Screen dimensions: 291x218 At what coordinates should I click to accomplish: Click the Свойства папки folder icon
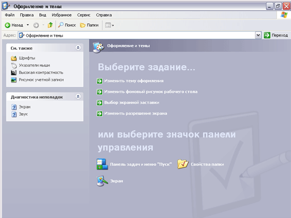click(x=183, y=164)
